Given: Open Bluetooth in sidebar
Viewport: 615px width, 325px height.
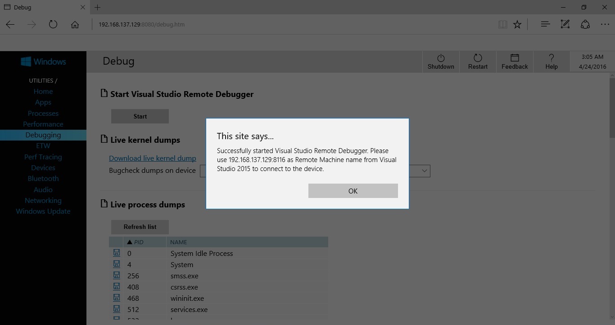Looking at the screenshot, I should tap(43, 179).
